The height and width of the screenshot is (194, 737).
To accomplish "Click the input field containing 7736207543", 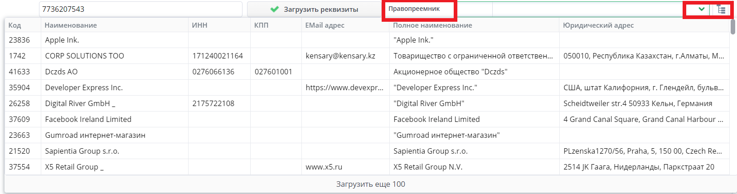I will pyautogui.click(x=141, y=9).
